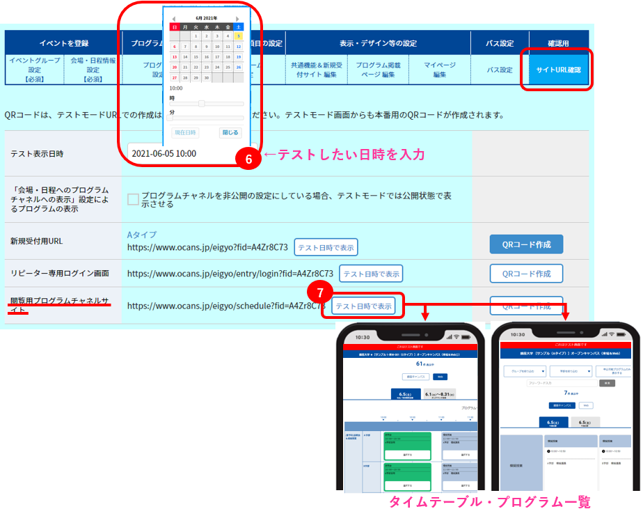Click battery icon on right phone

point(621,334)
